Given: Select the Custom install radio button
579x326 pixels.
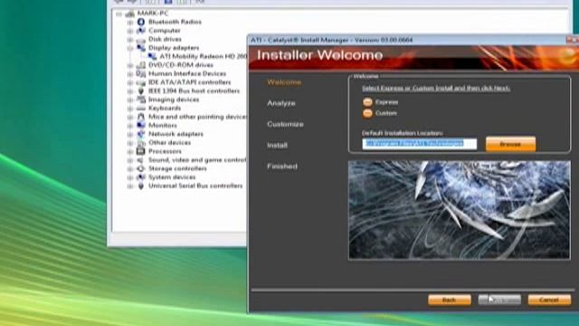Looking at the screenshot, I should pyautogui.click(x=367, y=113).
